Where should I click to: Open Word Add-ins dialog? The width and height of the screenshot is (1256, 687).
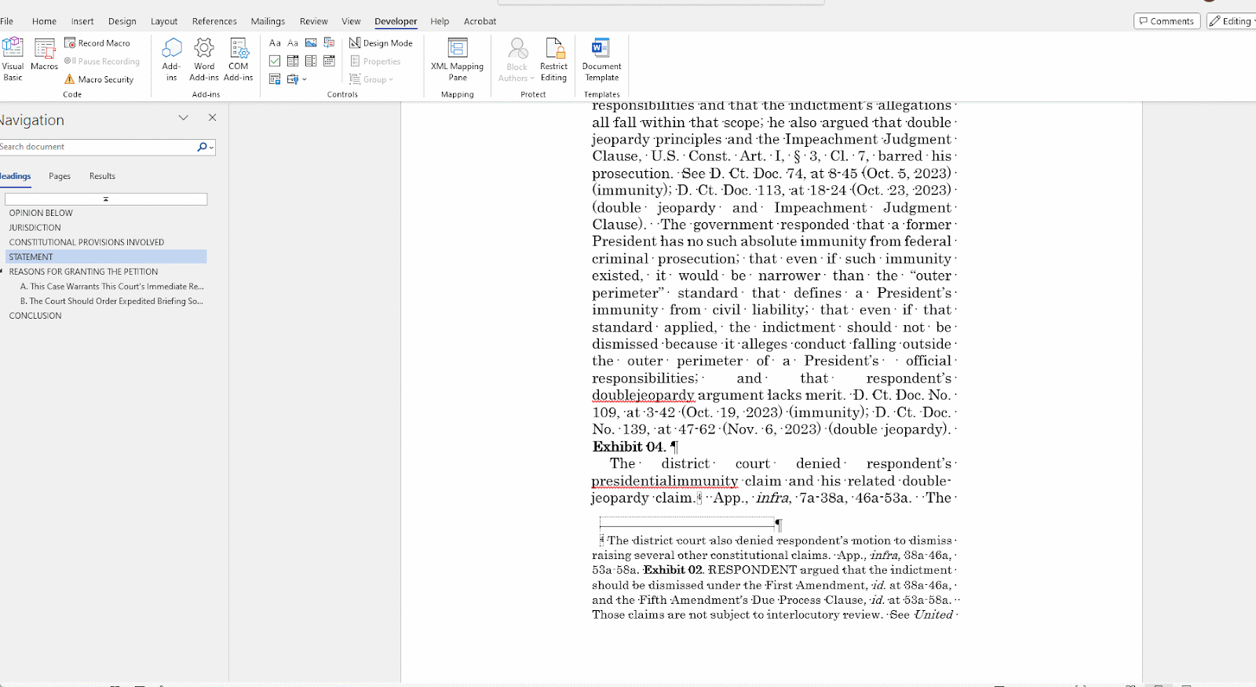[204, 60]
